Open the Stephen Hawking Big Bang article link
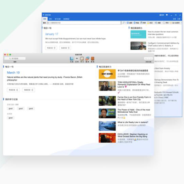The height and width of the screenshot is (184, 184). [x=132, y=135]
